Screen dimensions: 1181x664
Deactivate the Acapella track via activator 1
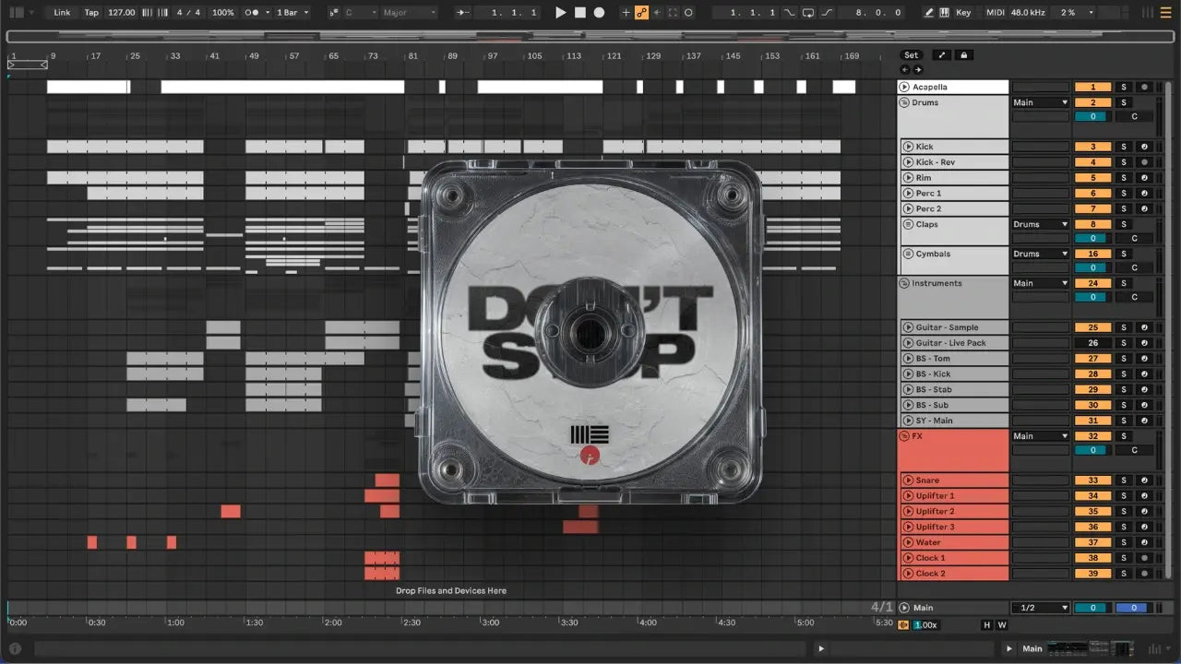point(1092,87)
